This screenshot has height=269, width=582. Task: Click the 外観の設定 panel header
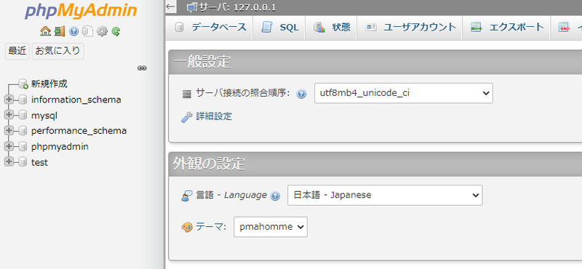point(375,164)
